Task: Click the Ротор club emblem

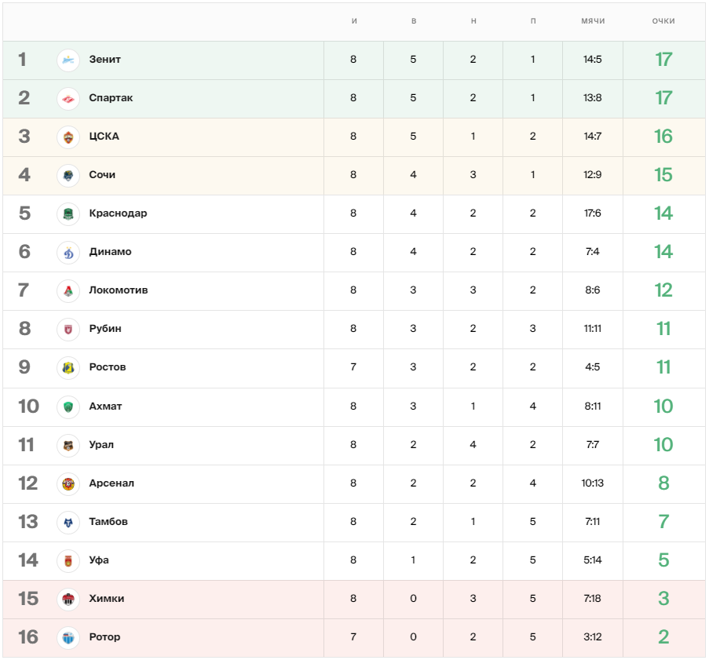Action: pyautogui.click(x=68, y=638)
